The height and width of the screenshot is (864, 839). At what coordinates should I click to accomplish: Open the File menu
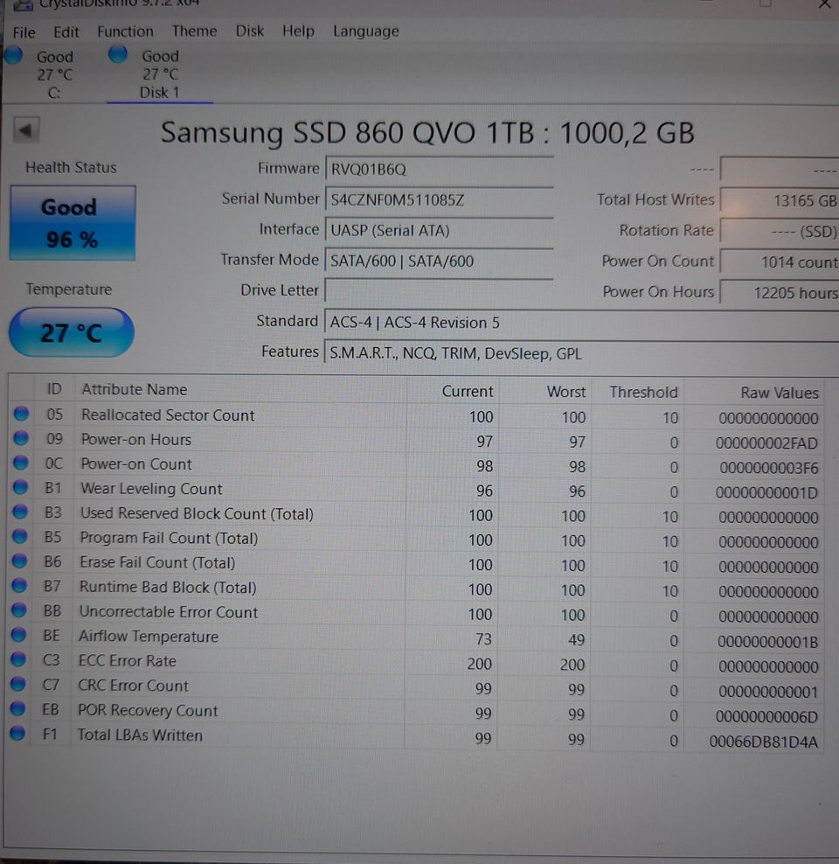(24, 32)
